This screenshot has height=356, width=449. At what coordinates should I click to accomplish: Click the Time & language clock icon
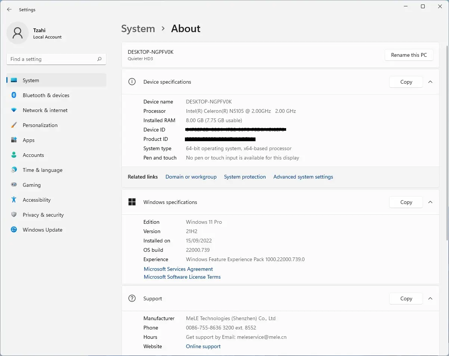(14, 170)
